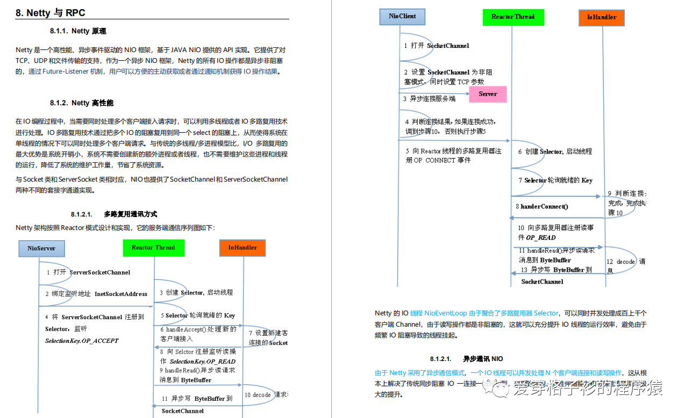Click the green Reactor Thread box in right diagram

click(x=513, y=17)
